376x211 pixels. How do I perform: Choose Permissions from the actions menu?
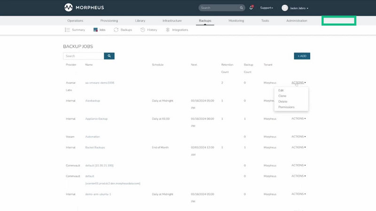286,107
